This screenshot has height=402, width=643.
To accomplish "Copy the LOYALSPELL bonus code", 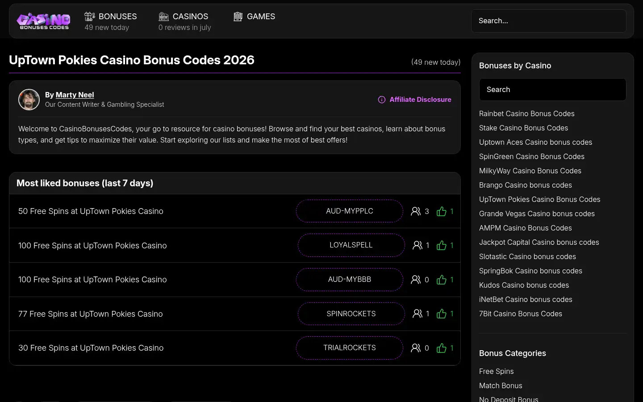I will tap(351, 245).
